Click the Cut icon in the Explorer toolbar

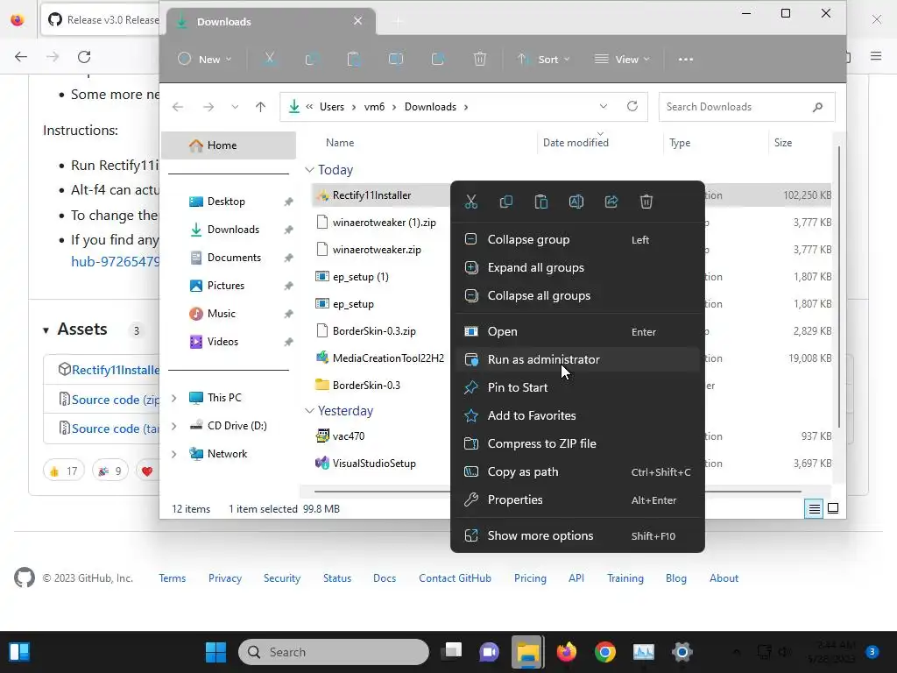[270, 59]
